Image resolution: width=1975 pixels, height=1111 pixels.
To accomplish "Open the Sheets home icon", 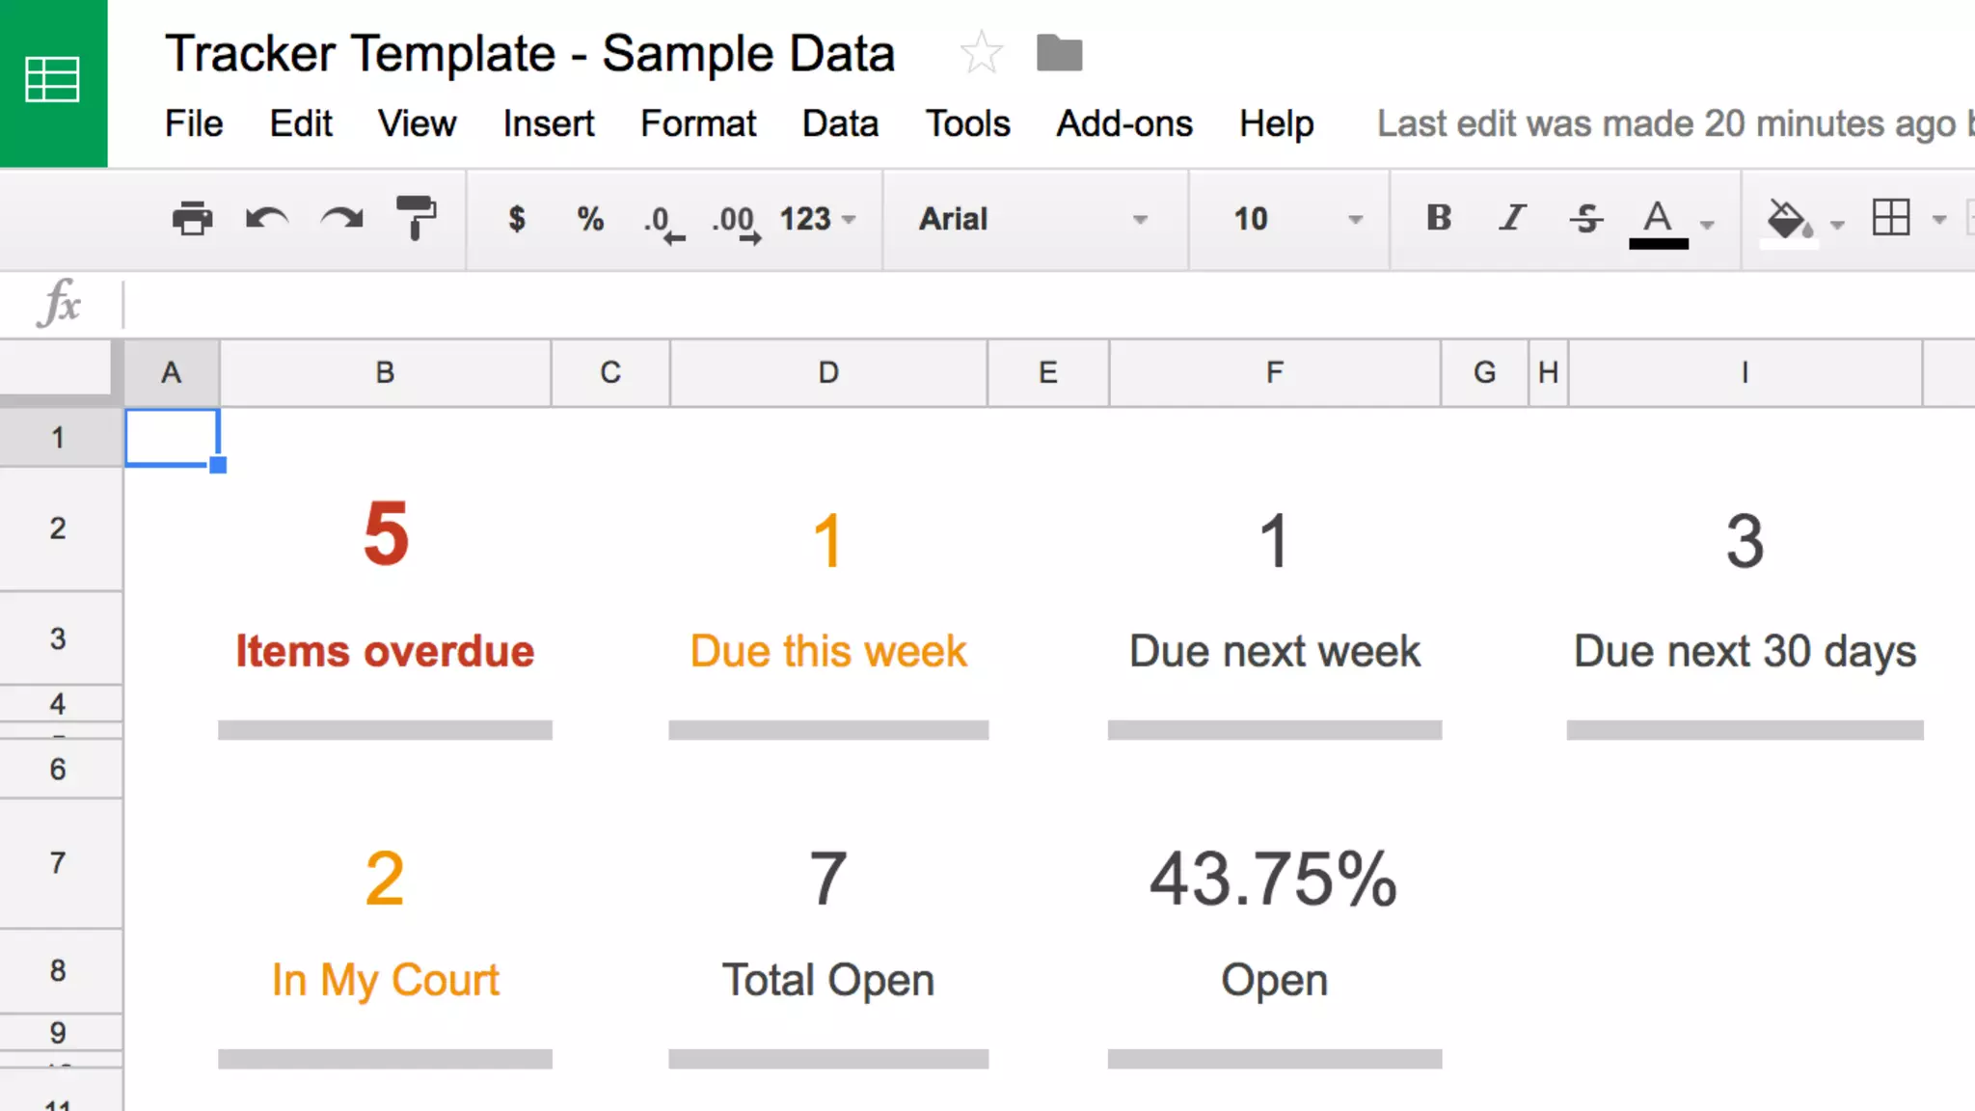I will 53,82.
